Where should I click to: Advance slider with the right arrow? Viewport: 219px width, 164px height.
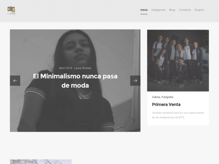(x=135, y=81)
